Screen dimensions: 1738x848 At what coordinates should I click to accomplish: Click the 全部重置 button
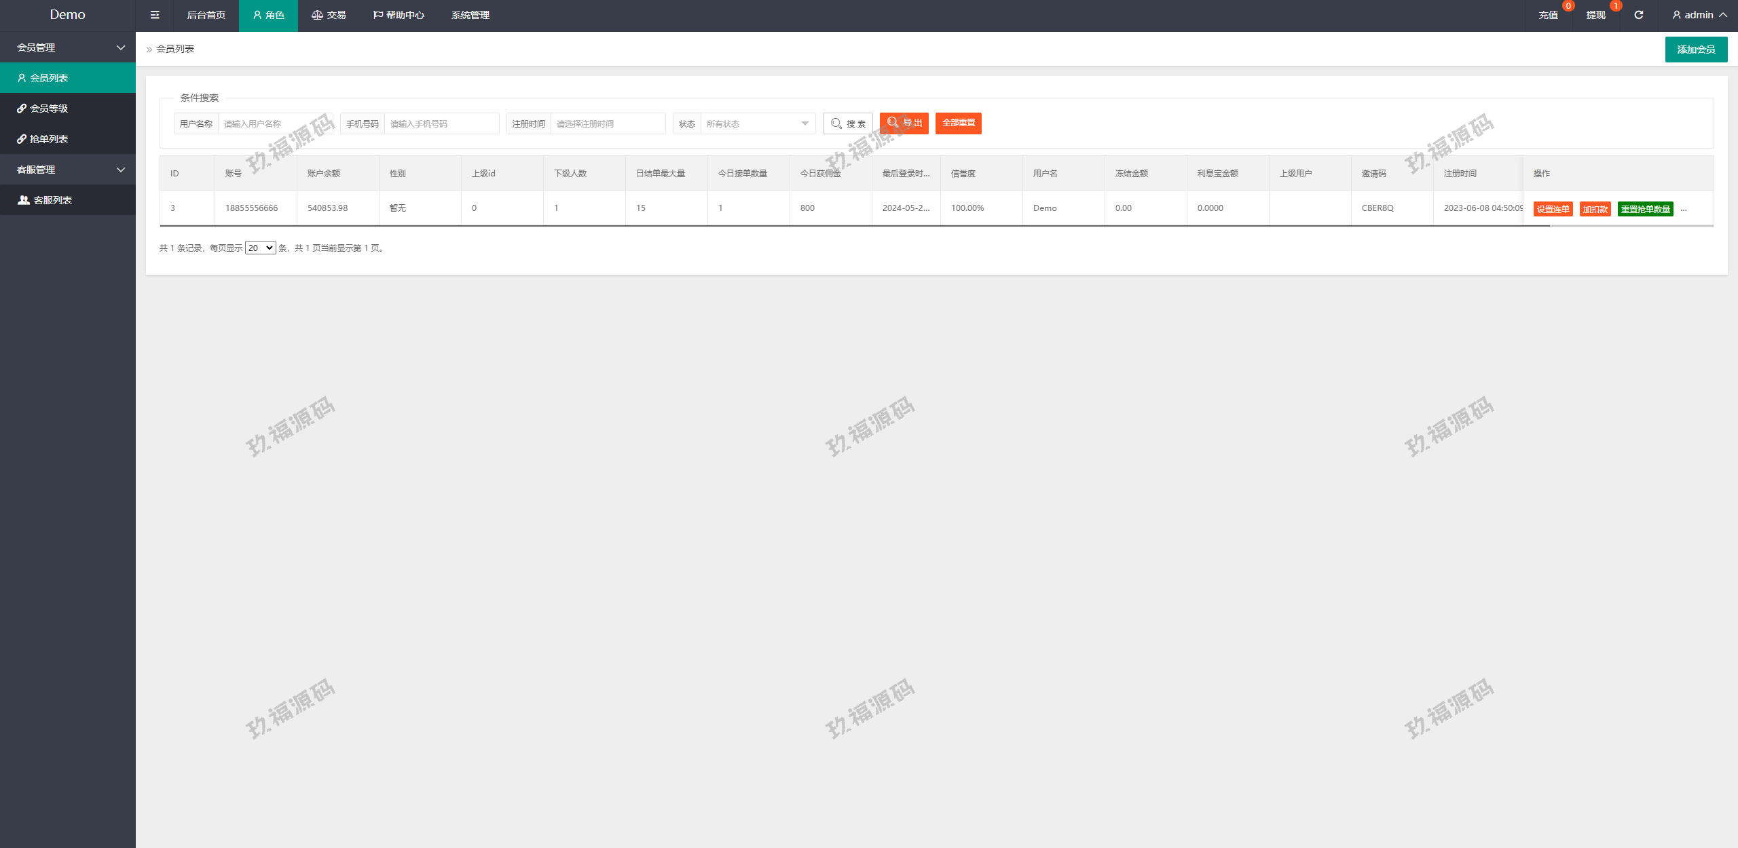point(958,123)
